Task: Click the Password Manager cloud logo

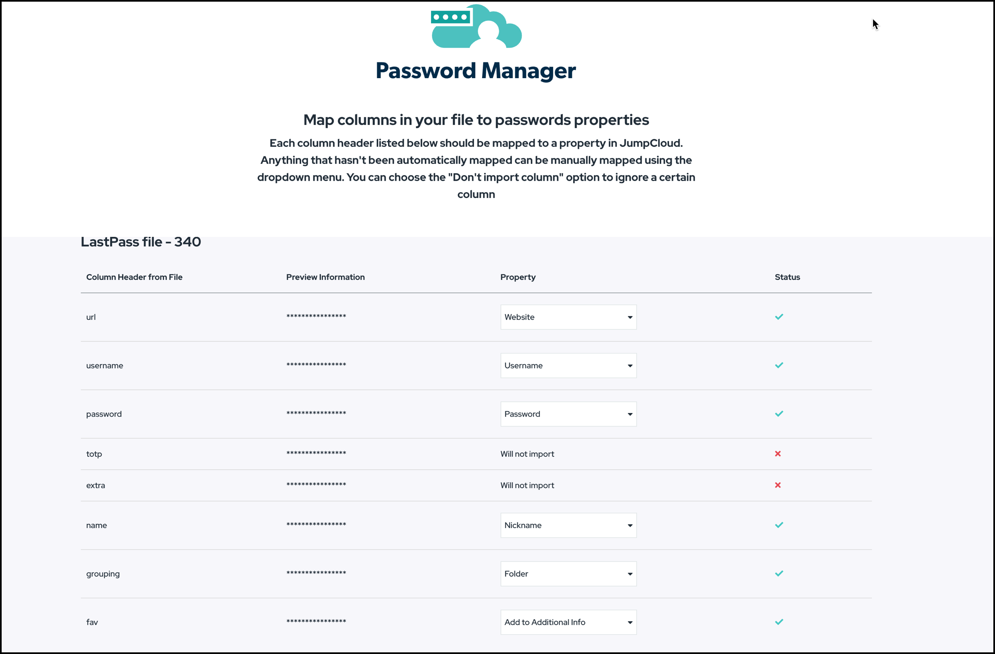Action: (476, 26)
